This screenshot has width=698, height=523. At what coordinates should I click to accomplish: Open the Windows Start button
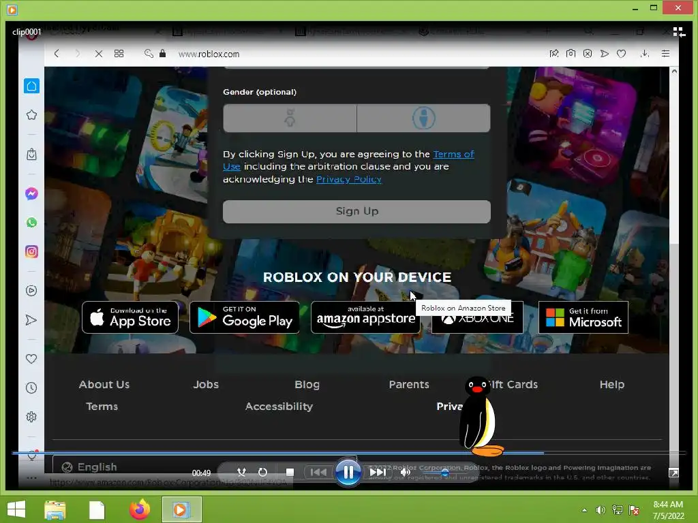[x=16, y=509]
